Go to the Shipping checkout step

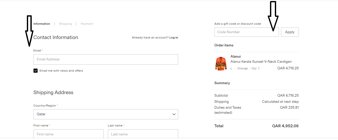pyautogui.click(x=65, y=24)
